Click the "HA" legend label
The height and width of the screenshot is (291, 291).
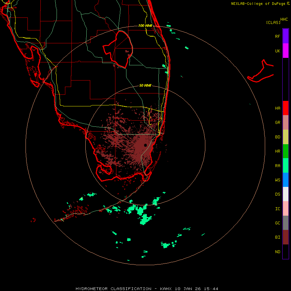click(277, 108)
